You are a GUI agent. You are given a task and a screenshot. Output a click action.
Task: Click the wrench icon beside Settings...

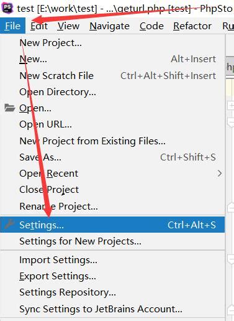coord(9,225)
